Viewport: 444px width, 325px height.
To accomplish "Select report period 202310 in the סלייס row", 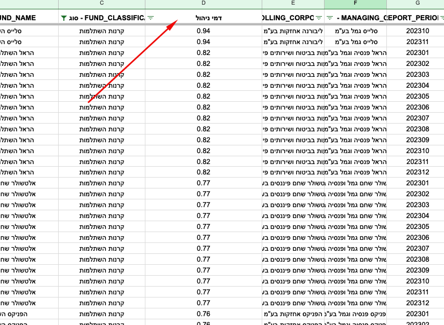I will [415, 31].
